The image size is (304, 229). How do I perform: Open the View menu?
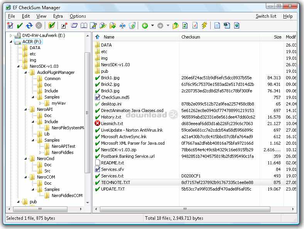click(x=41, y=16)
